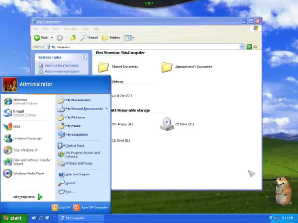Image resolution: width=298 pixels, height=223 pixels.
Task: Open Search in the Explorer toolbar
Action: click(x=89, y=37)
